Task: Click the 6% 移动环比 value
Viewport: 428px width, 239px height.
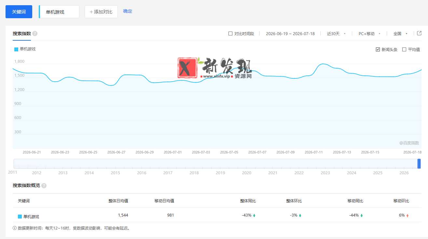Action: click(402, 215)
